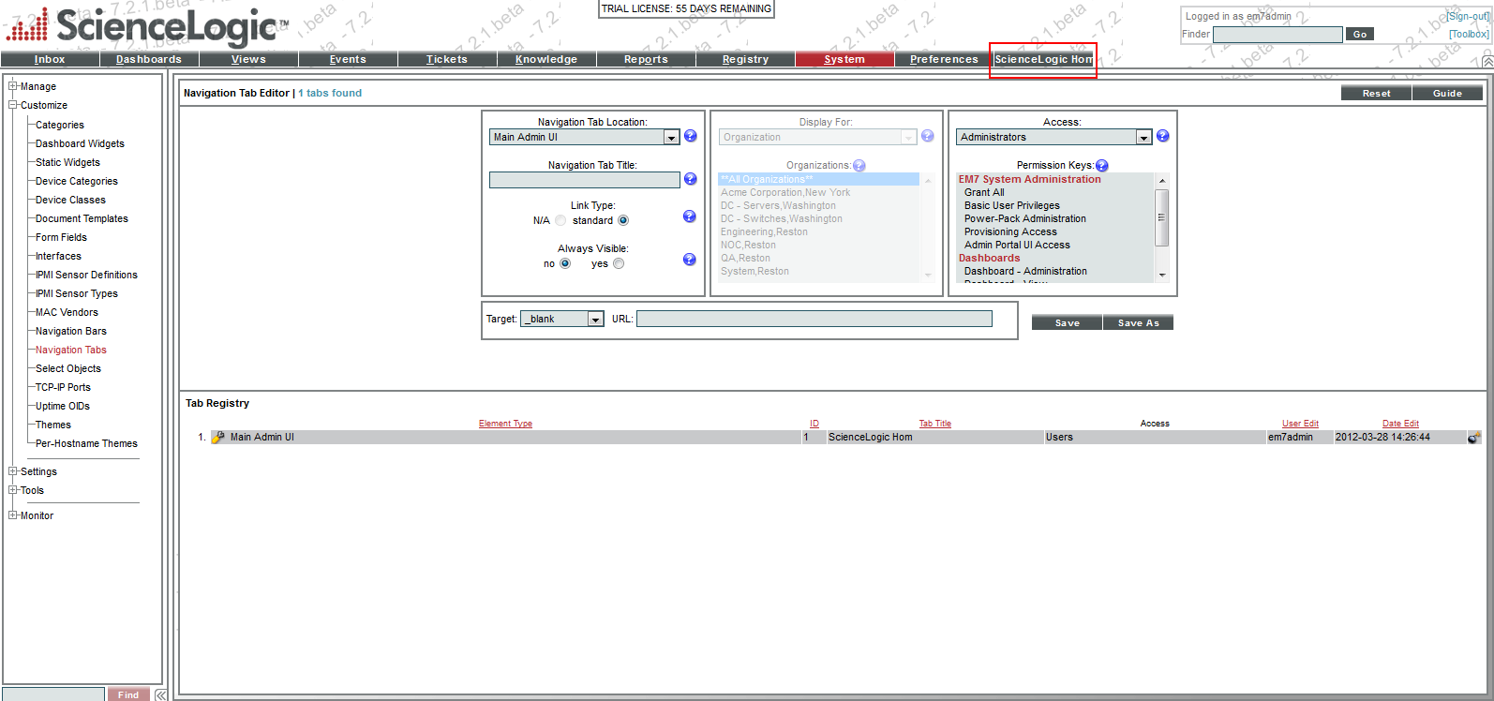Sort registry by Date Edit column

pos(1400,424)
